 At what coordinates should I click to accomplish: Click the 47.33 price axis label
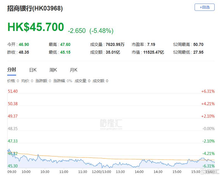pyautogui.click(x=13, y=141)
